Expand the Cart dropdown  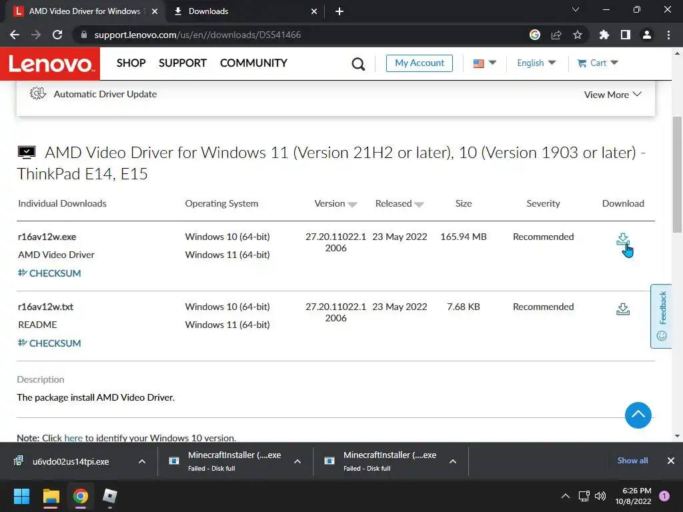click(614, 63)
